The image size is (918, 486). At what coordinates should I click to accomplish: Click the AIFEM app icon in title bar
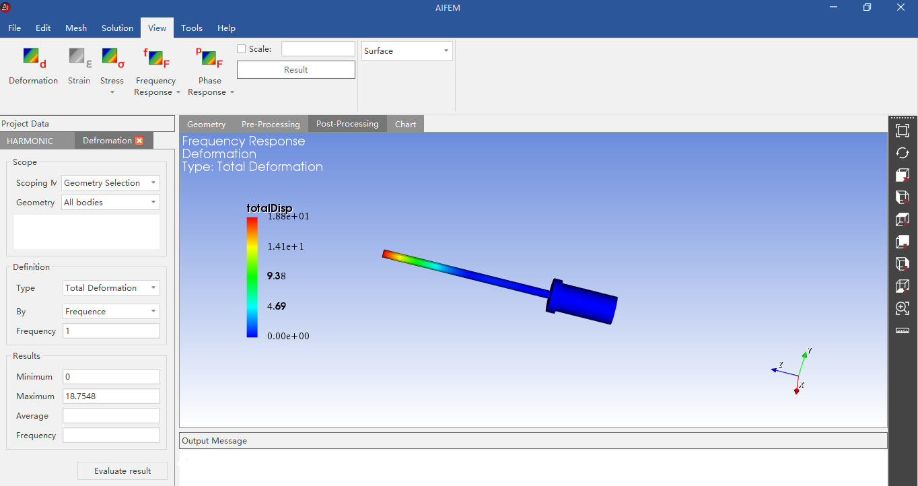pyautogui.click(x=6, y=7)
